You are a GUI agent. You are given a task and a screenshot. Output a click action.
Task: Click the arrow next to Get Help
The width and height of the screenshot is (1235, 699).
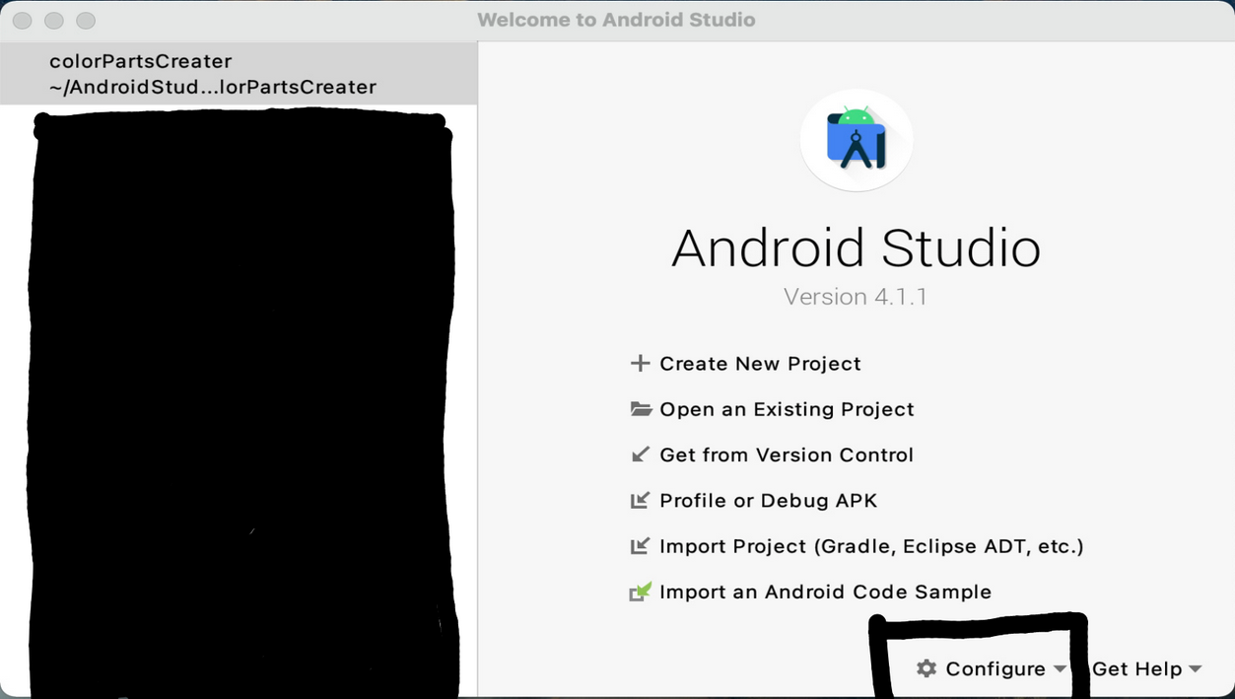1195,668
